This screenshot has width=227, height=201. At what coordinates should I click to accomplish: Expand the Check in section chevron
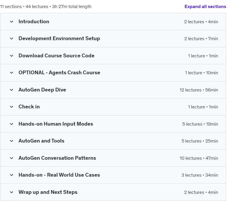coord(11,107)
